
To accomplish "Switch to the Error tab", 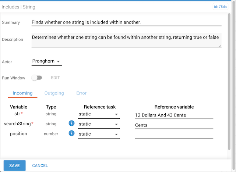I will coord(81,93).
